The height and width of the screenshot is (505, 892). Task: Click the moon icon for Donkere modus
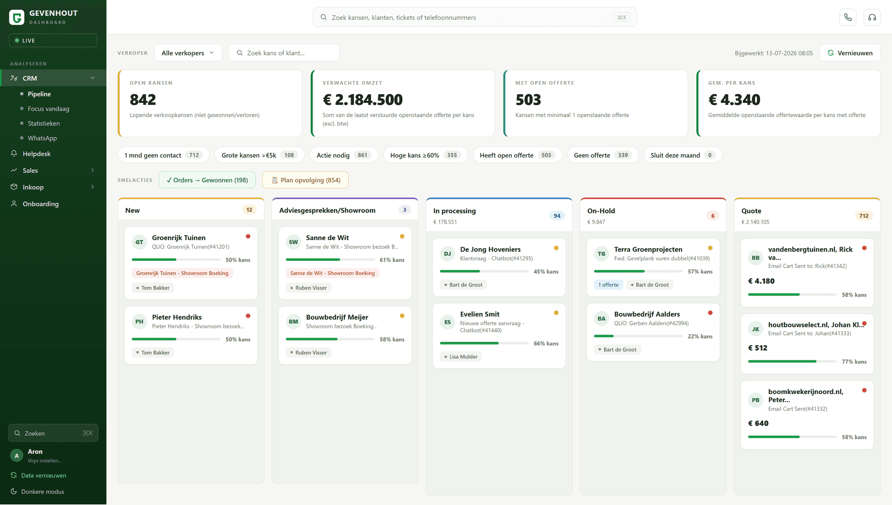pyautogui.click(x=14, y=492)
